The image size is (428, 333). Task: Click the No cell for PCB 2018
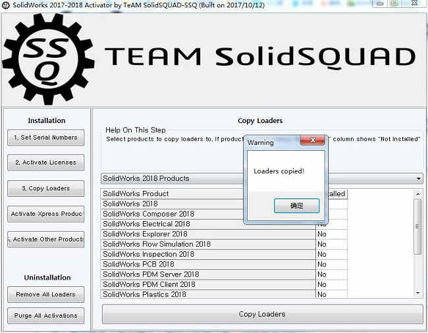[331, 265]
